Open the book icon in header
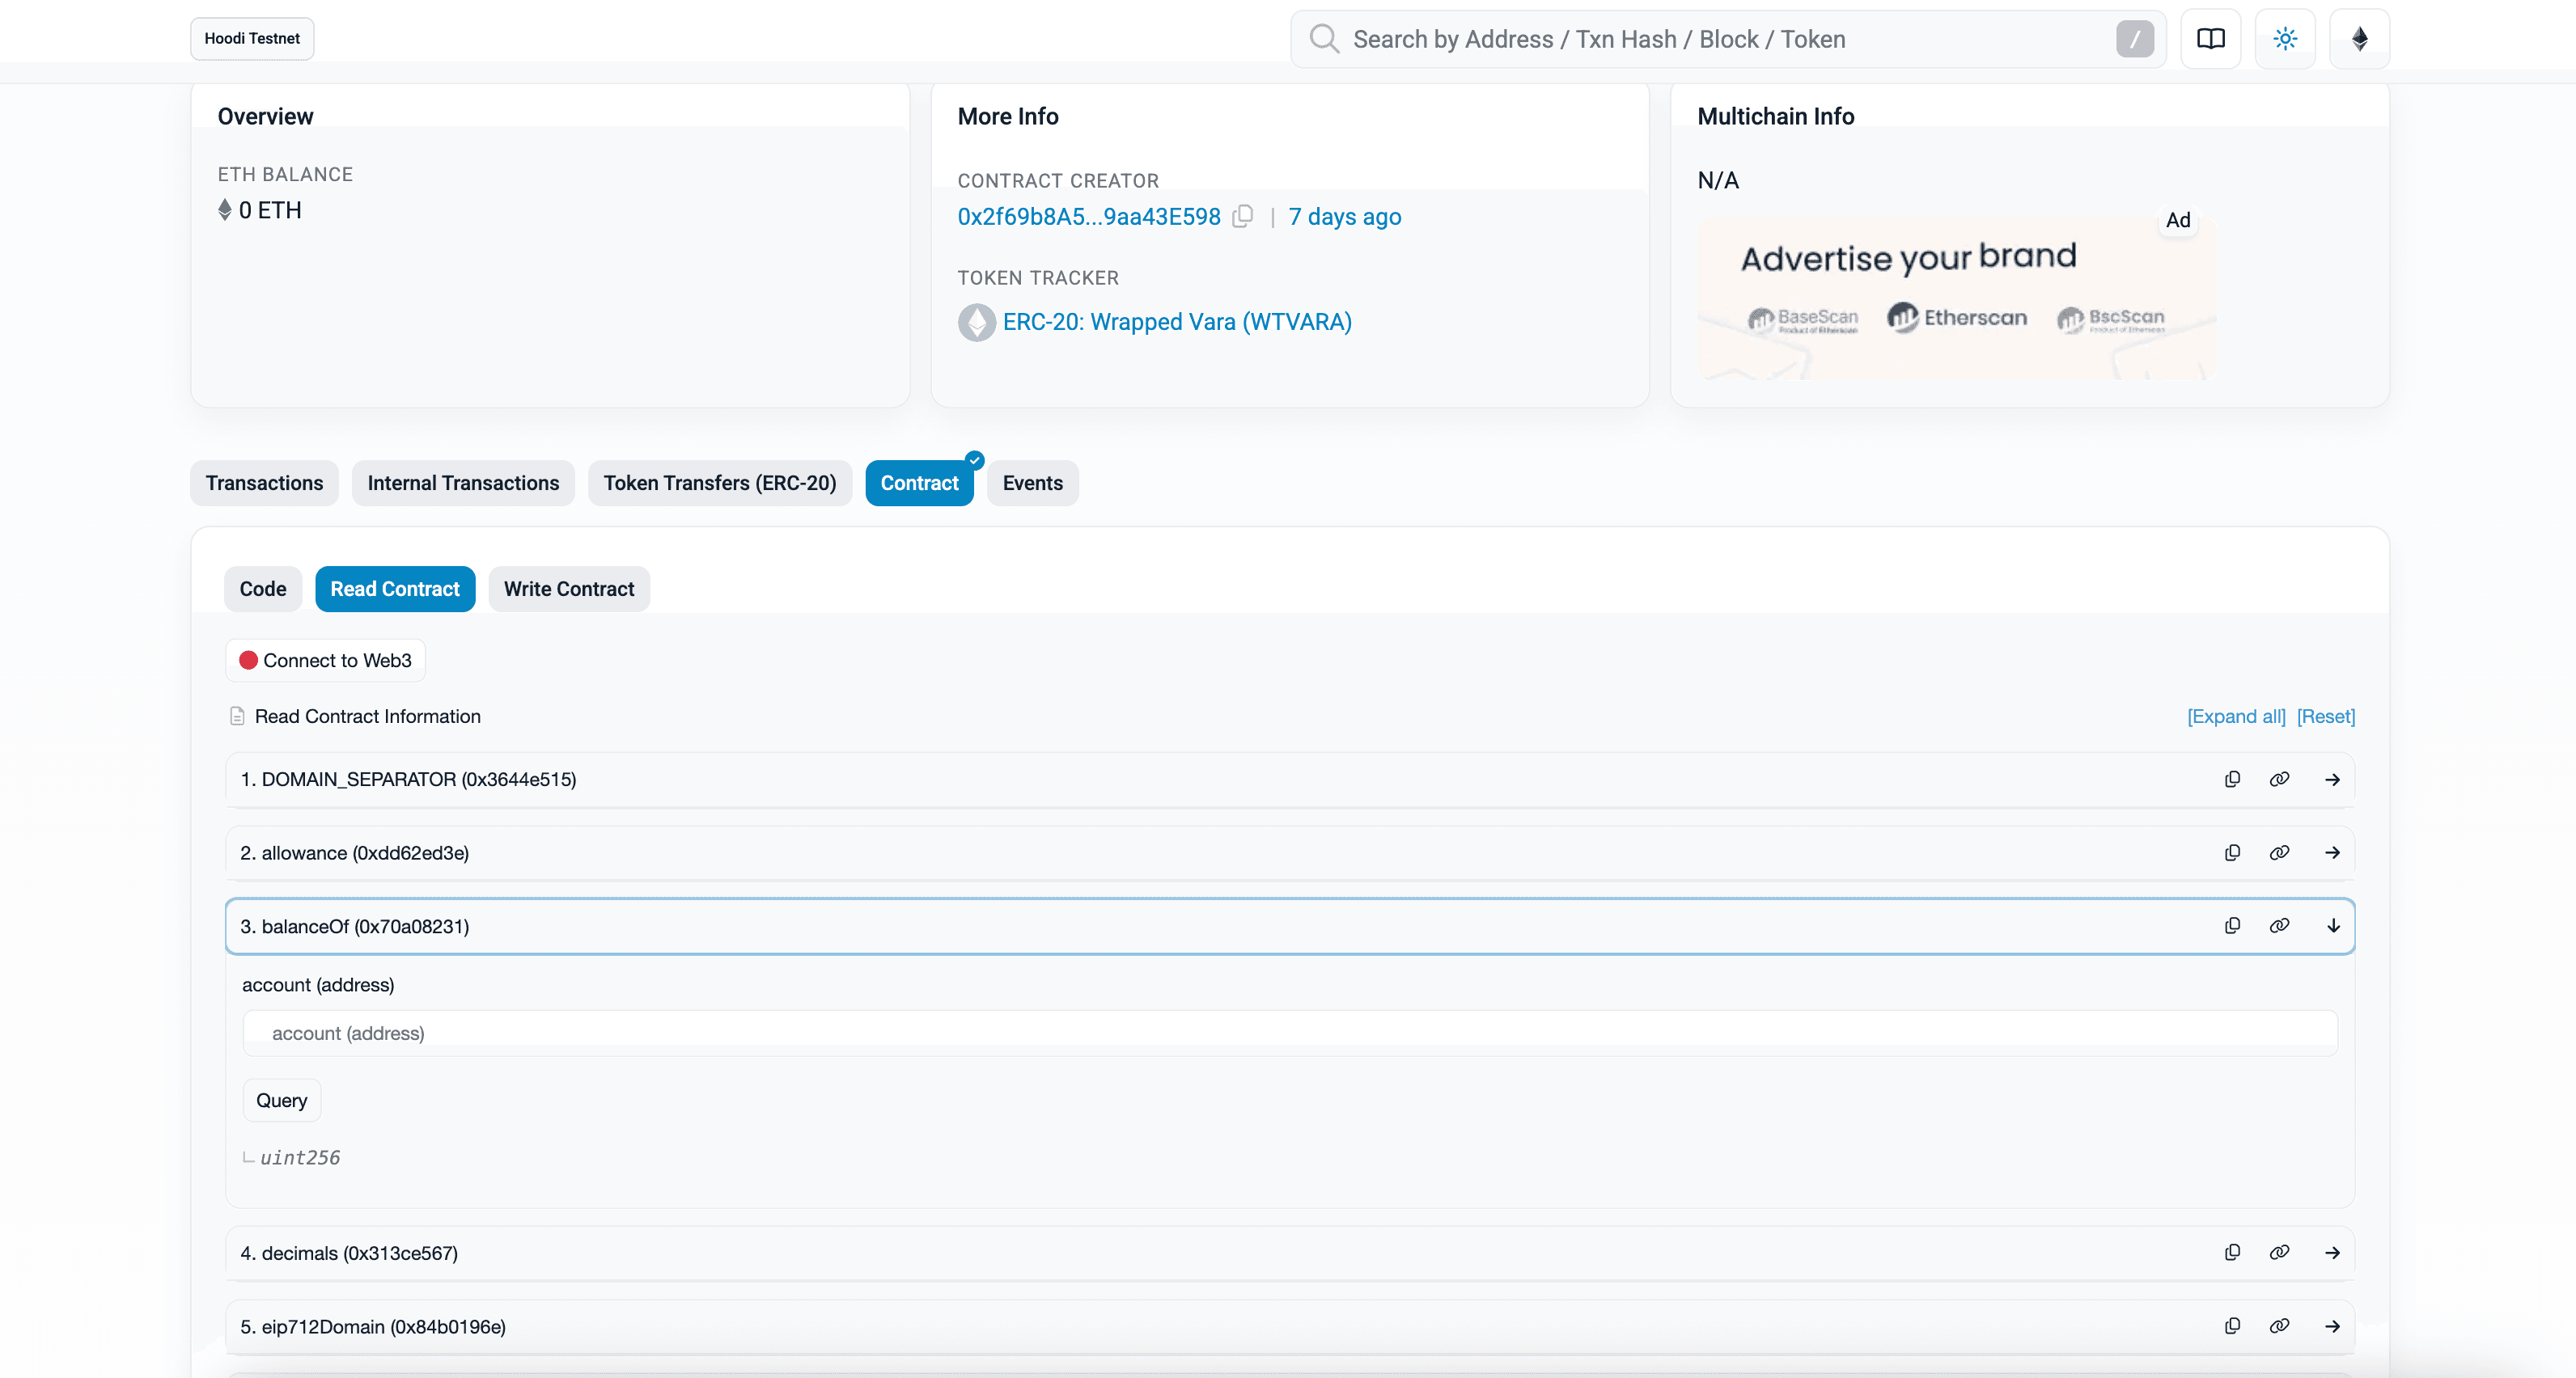The width and height of the screenshot is (2576, 1378). [2210, 39]
